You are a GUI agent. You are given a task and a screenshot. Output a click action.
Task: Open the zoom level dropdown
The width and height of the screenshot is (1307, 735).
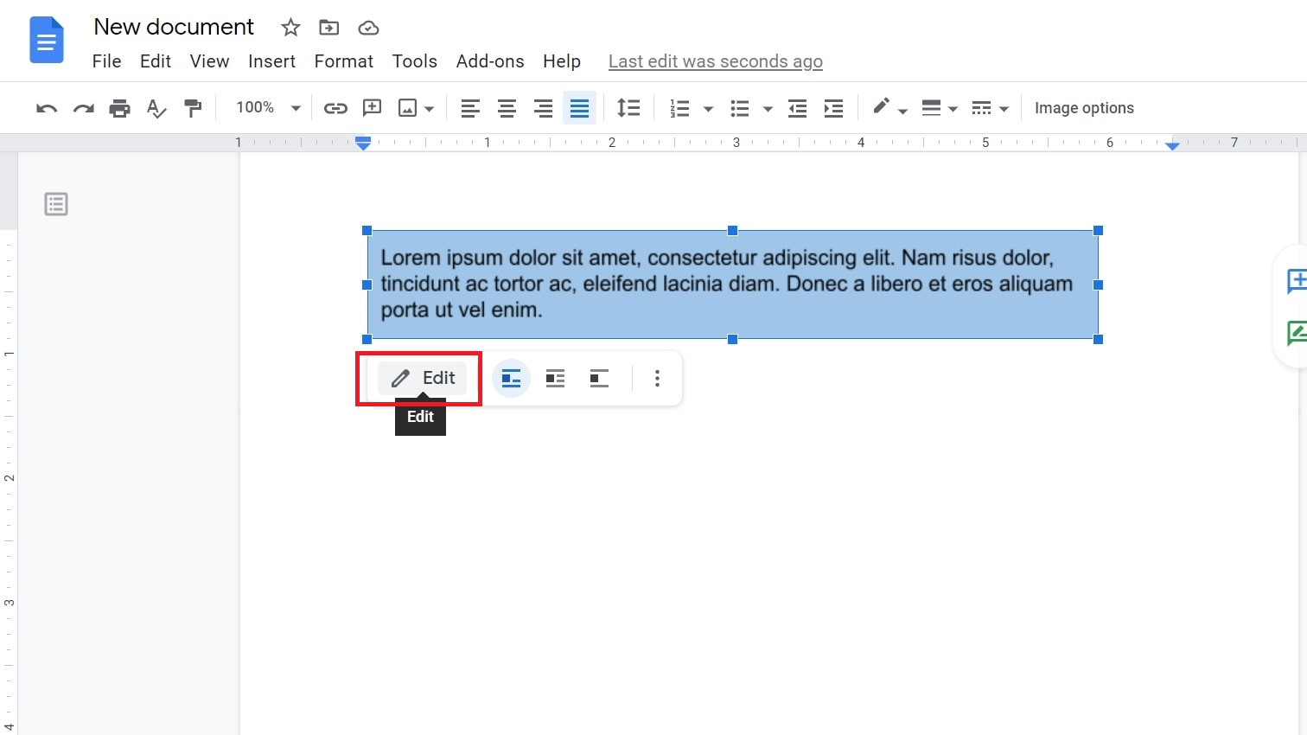265,107
